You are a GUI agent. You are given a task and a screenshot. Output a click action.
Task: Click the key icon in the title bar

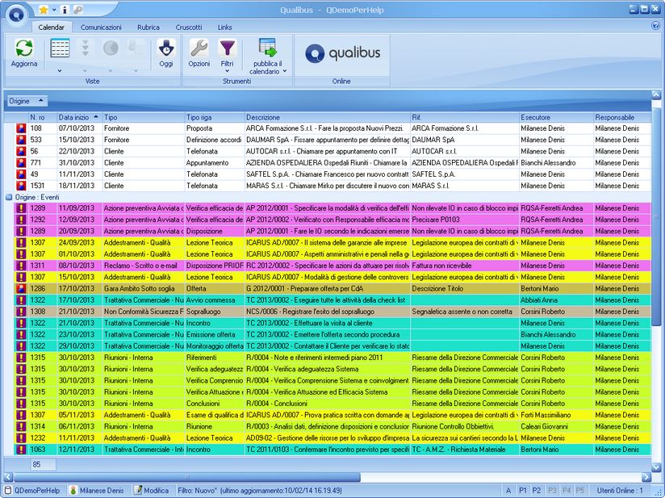point(77,10)
